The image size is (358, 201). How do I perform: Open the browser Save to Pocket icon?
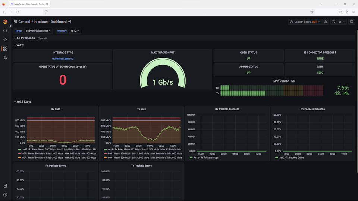point(340,12)
